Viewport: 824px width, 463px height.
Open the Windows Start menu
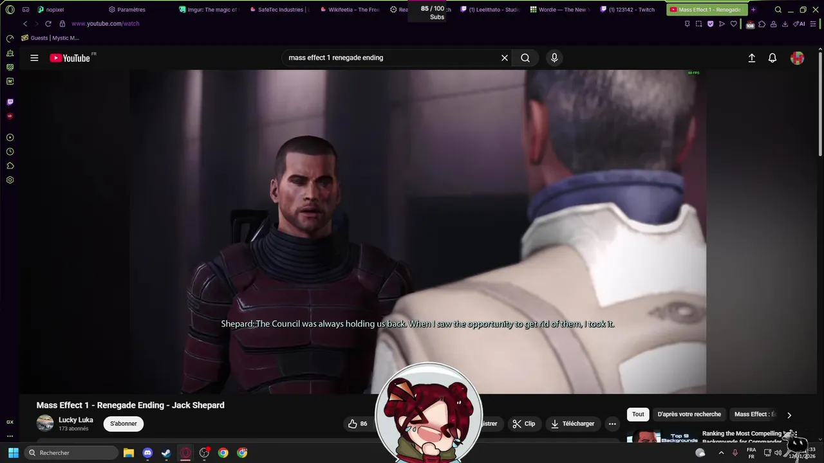pyautogui.click(x=13, y=453)
